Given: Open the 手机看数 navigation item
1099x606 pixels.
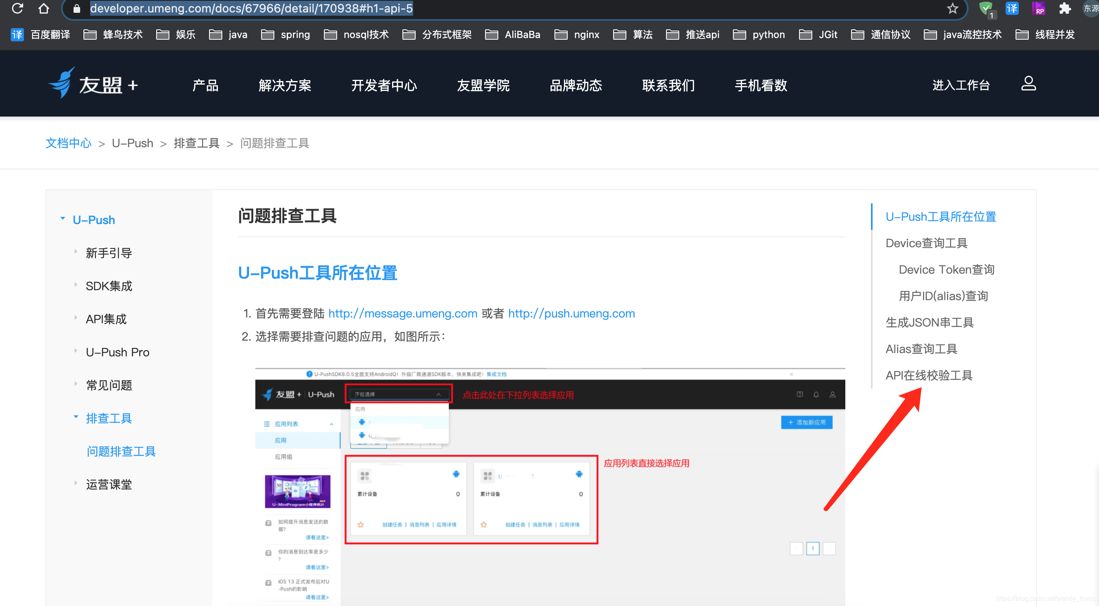Looking at the screenshot, I should coord(761,85).
